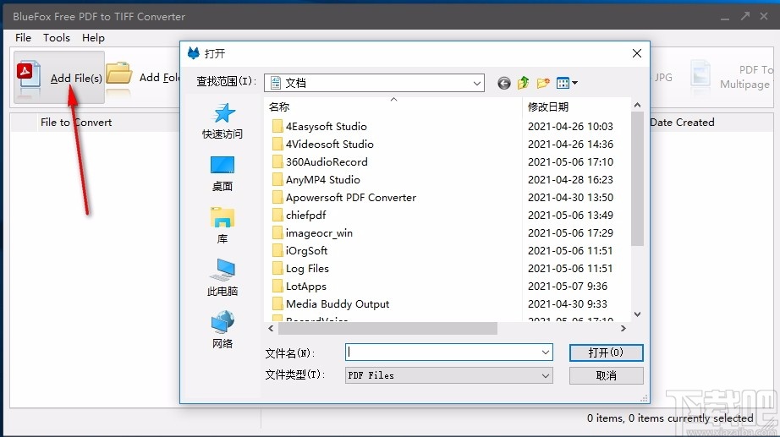The height and width of the screenshot is (437, 780).
Task: Click the scroll left arrow in file list
Action: click(x=271, y=328)
